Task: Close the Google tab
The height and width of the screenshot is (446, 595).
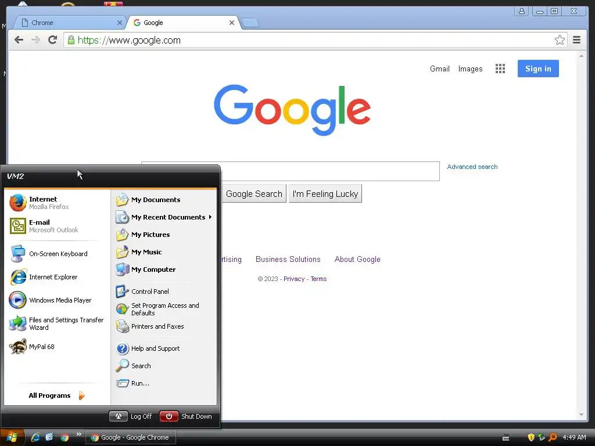Action: click(x=232, y=23)
